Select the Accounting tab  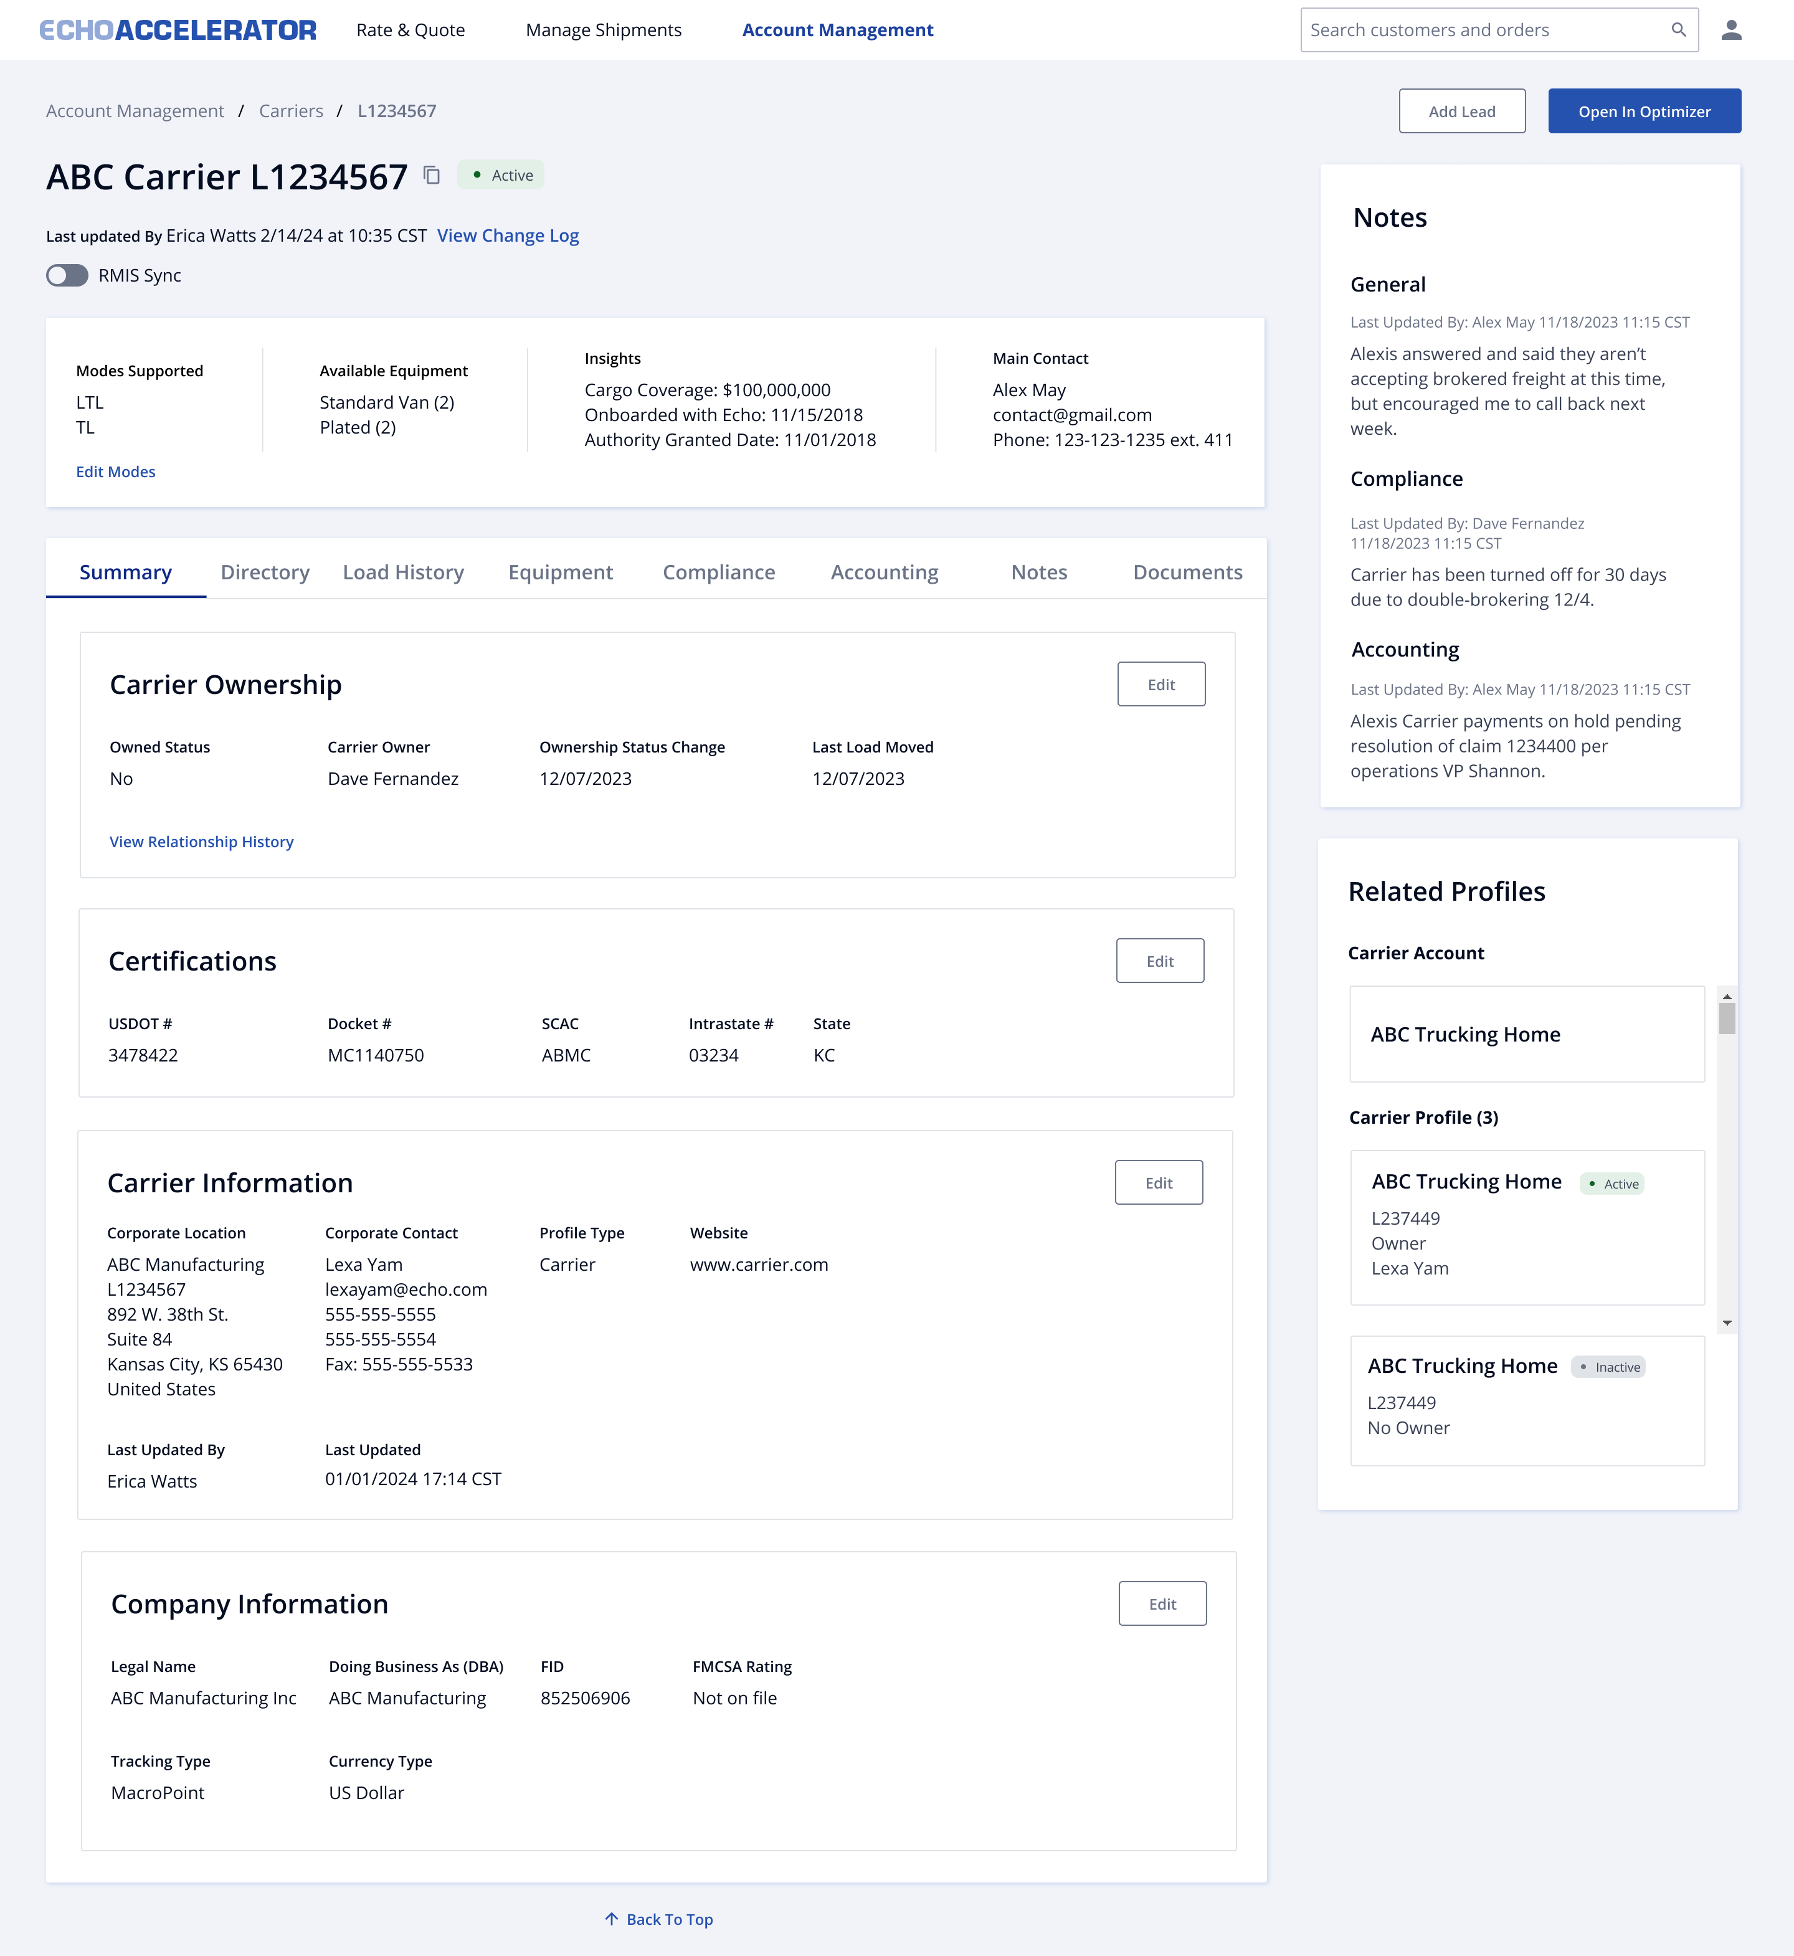(x=883, y=572)
